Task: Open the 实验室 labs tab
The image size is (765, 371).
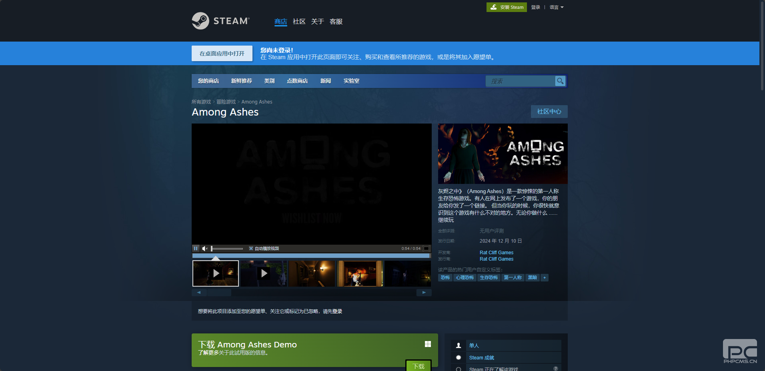Action: coord(351,81)
